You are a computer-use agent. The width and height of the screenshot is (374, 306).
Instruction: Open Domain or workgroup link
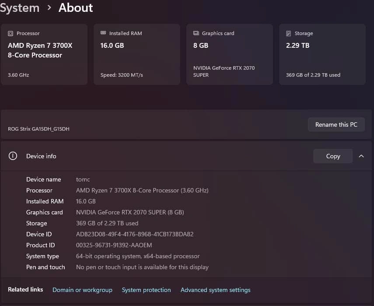(82, 290)
